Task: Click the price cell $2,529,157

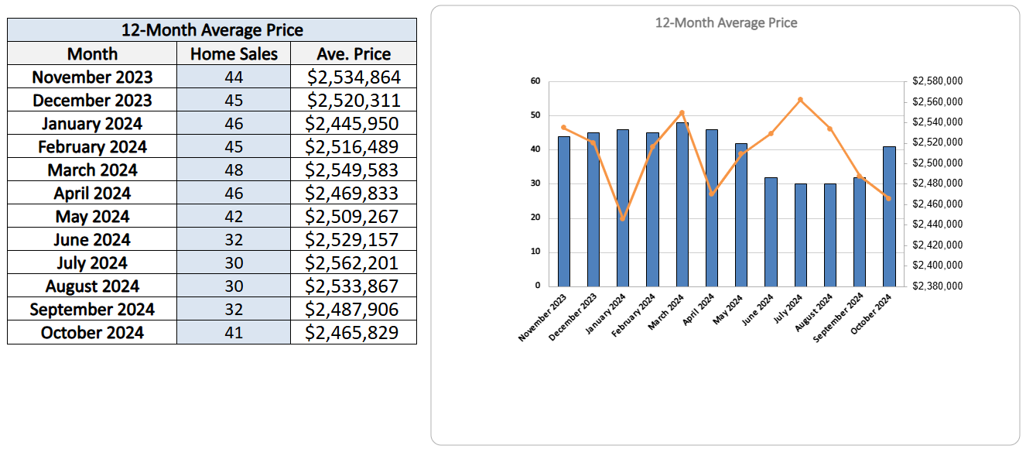Action: click(354, 239)
